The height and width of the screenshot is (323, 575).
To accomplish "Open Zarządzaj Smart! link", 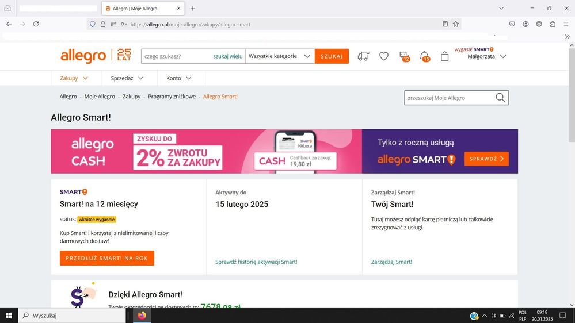I will pos(391,262).
